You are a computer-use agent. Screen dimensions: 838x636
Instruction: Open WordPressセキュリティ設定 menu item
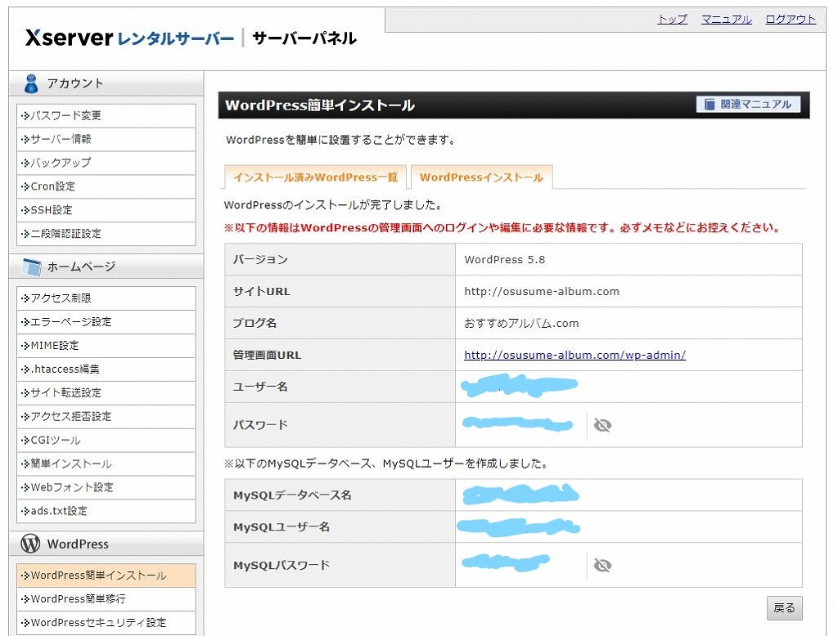coord(106,622)
